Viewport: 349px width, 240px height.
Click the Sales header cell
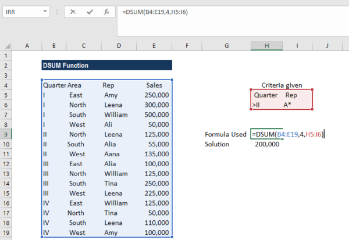pyautogui.click(x=154, y=85)
